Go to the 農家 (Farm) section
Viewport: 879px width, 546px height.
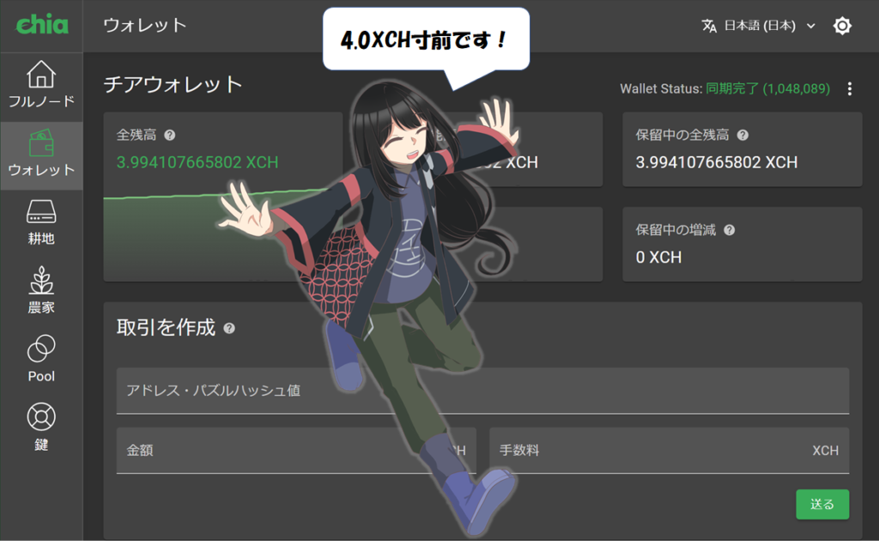(41, 290)
